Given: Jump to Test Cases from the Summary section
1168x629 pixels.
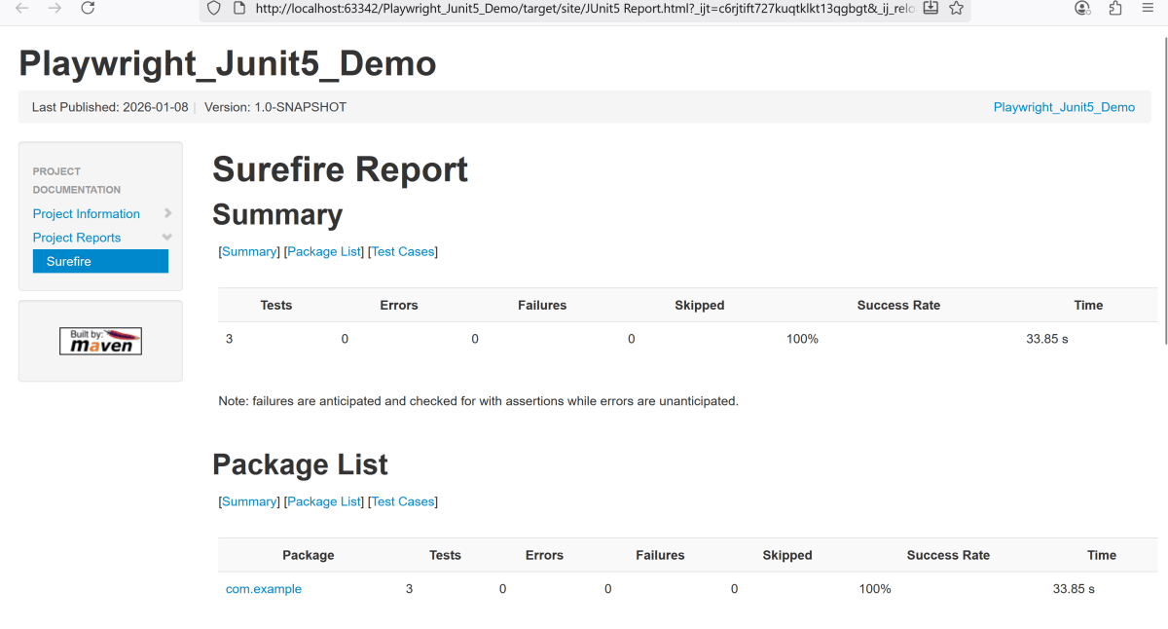Looking at the screenshot, I should tap(403, 251).
